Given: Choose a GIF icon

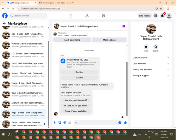Looking at the screenshot, I should tap(70, 122).
